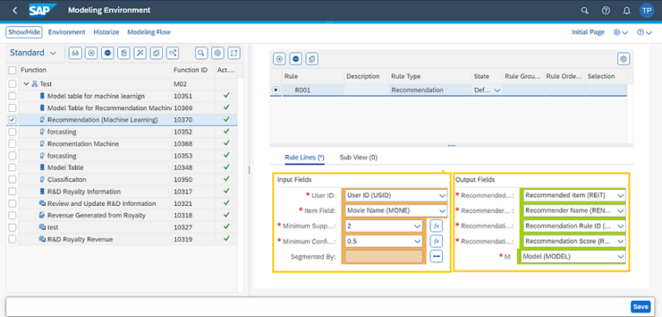Open Segmented By value help button

pos(436,256)
